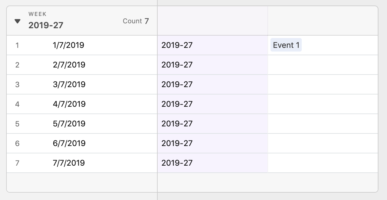Select the 2019-27 week cell in row 5

click(213, 124)
